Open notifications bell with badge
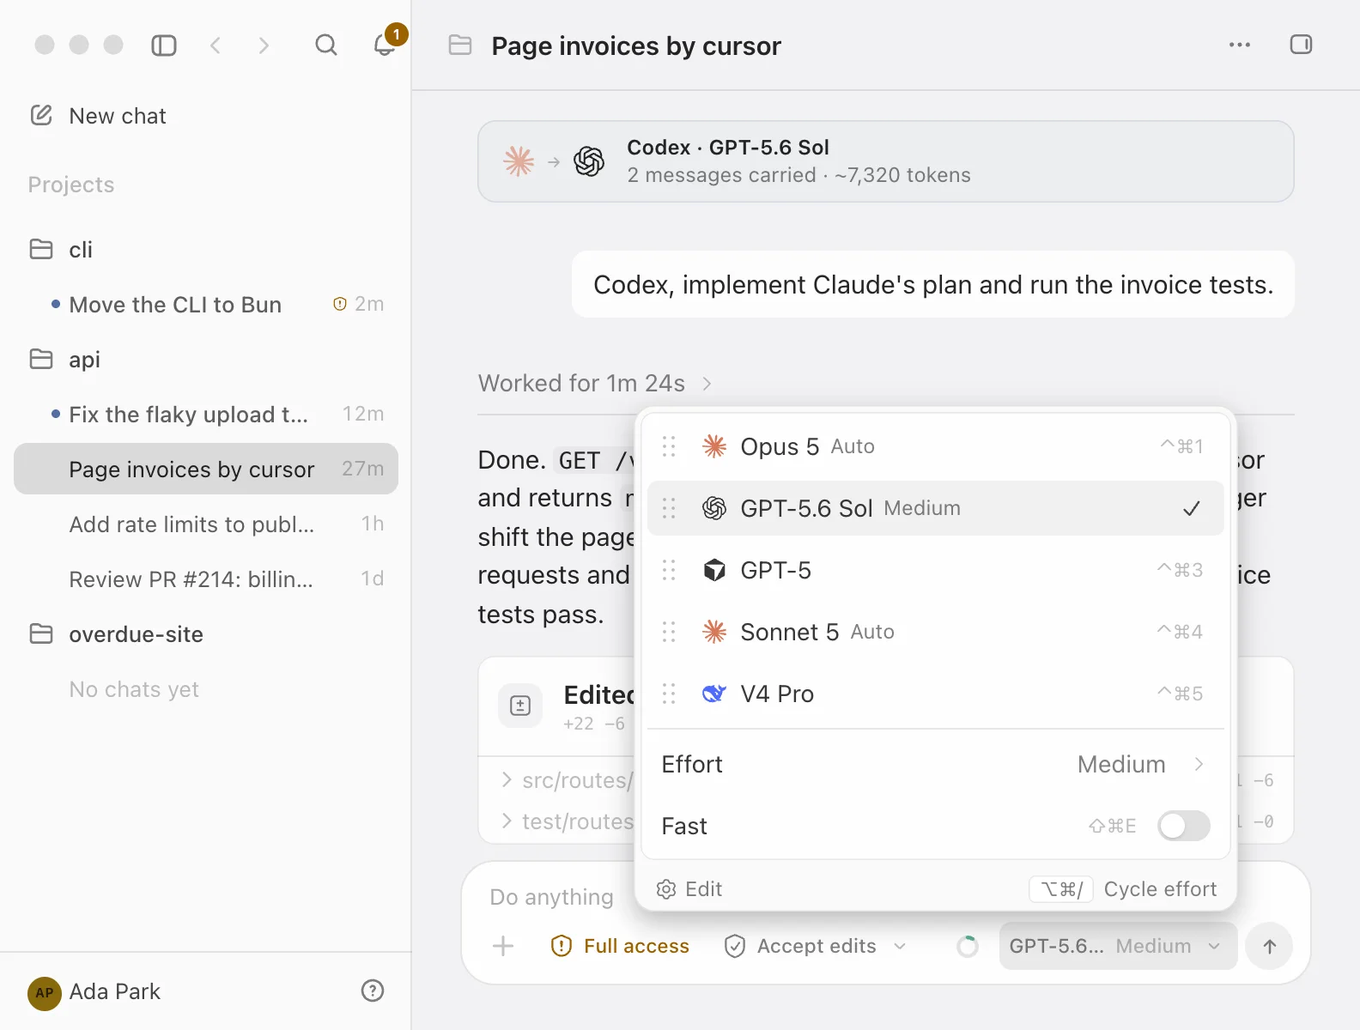Screen dimensions: 1360x1030 [x=385, y=45]
